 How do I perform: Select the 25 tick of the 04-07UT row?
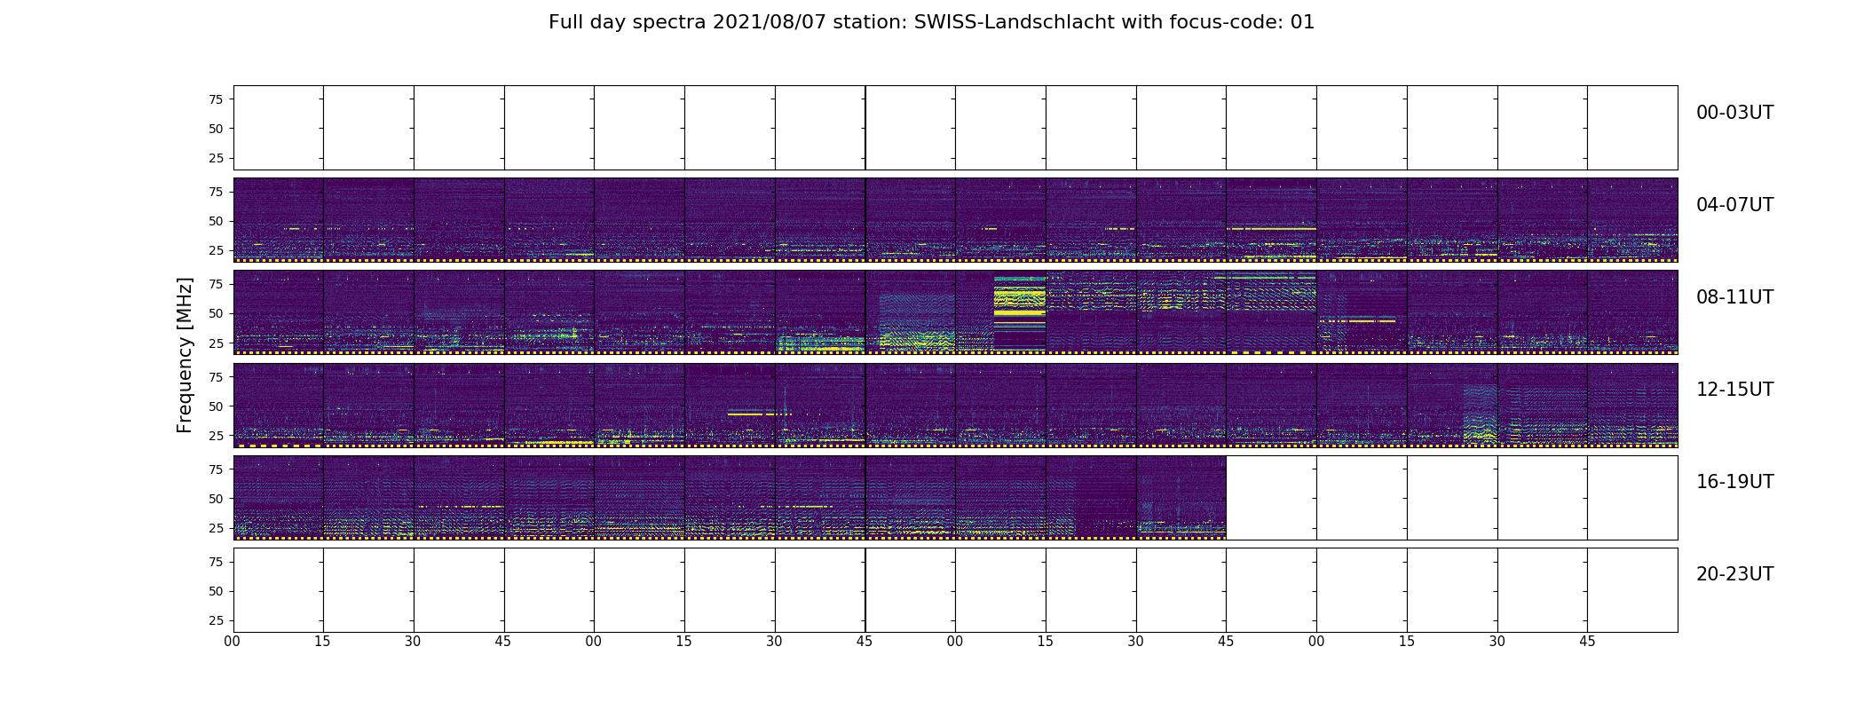click(x=216, y=250)
